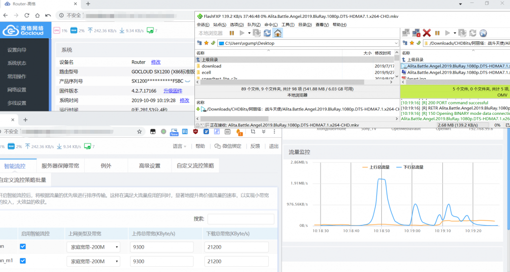Click the star bookmark icon beside the local path
The width and height of the screenshot is (510, 272).
point(206,43)
